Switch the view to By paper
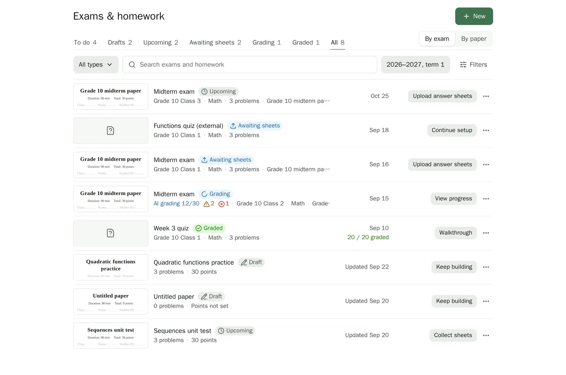Image resolution: width=566 pixels, height=375 pixels. (x=474, y=39)
